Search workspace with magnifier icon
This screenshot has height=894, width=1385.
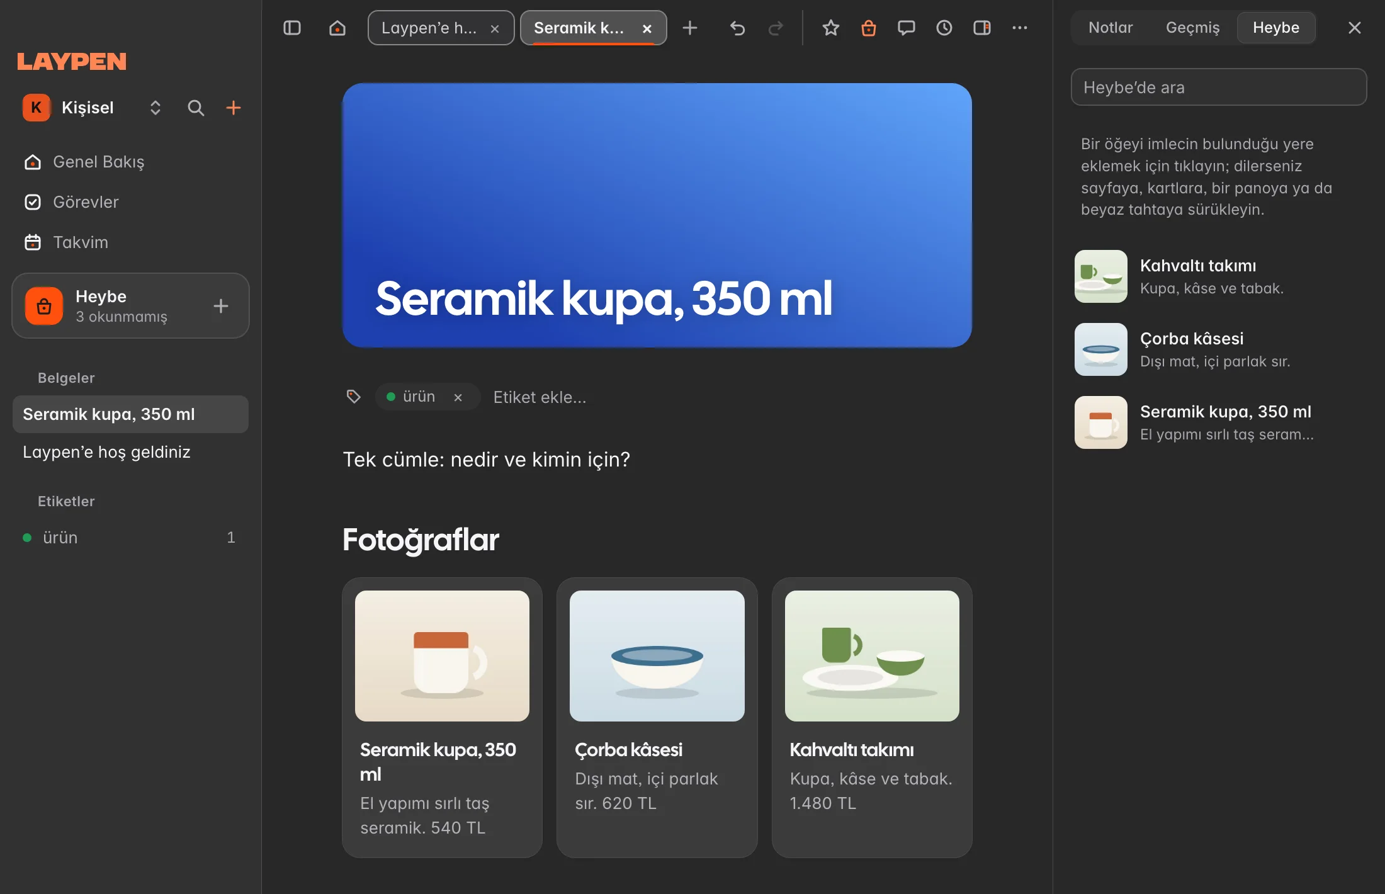tap(196, 108)
